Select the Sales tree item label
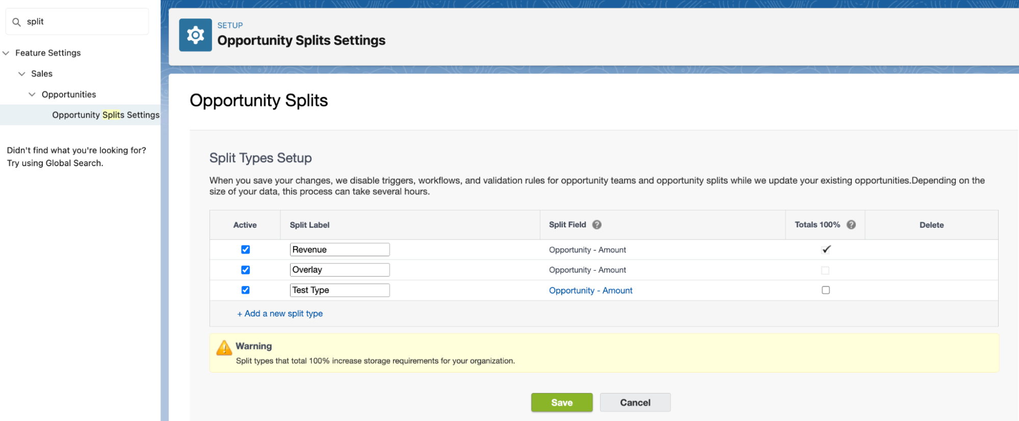 coord(42,73)
